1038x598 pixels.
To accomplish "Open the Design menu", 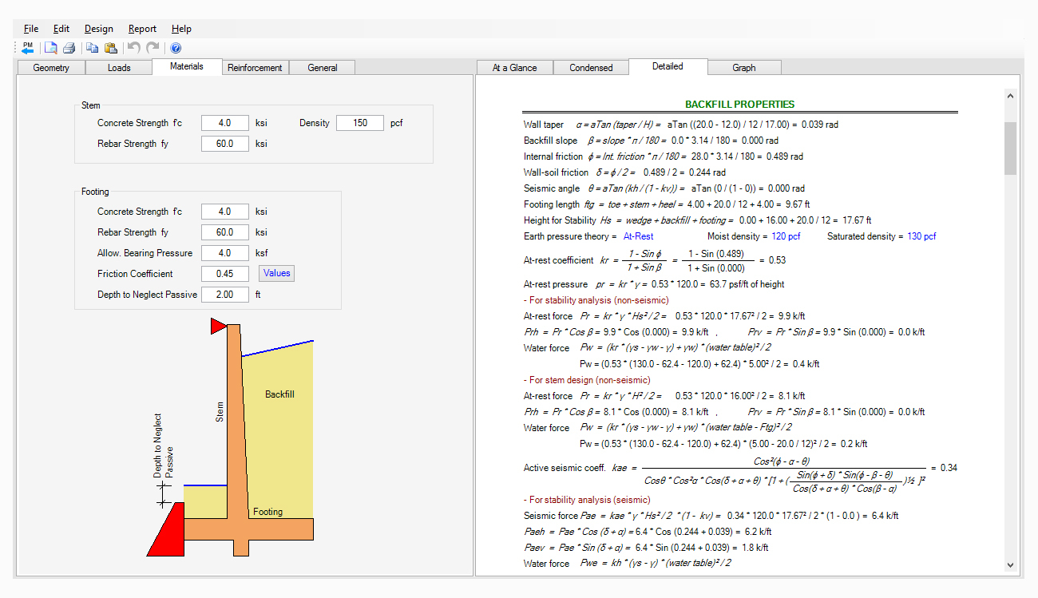I will [99, 29].
